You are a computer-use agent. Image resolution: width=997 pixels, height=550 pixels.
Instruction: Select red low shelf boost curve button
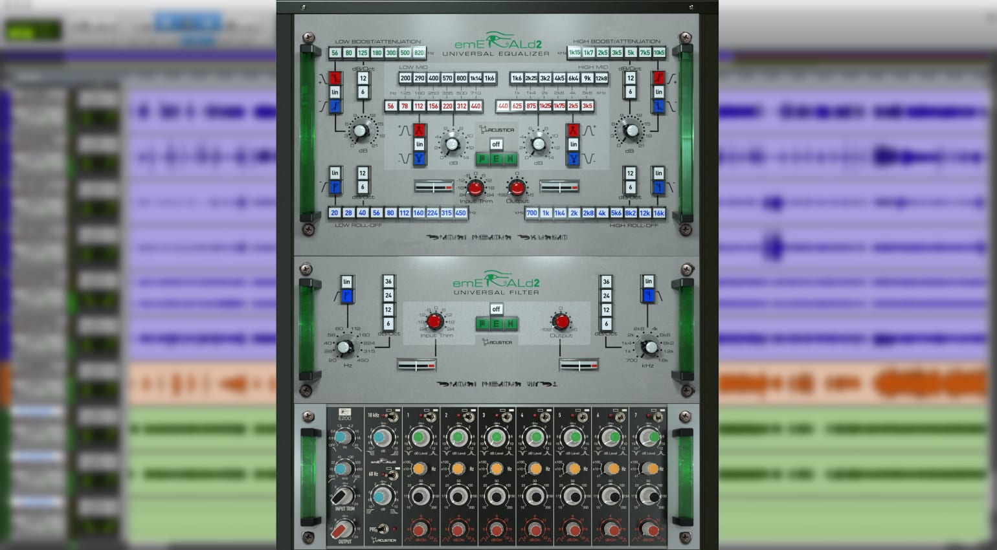pyautogui.click(x=335, y=78)
